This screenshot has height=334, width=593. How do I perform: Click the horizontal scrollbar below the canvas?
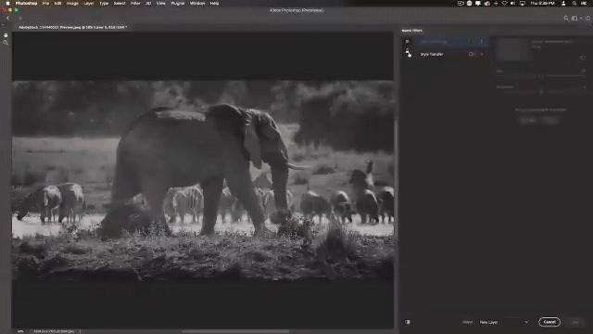tap(235, 331)
